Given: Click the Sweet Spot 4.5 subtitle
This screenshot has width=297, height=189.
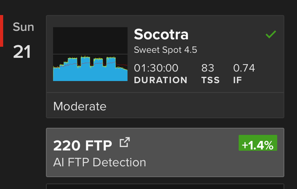Looking at the screenshot, I should tap(166, 50).
